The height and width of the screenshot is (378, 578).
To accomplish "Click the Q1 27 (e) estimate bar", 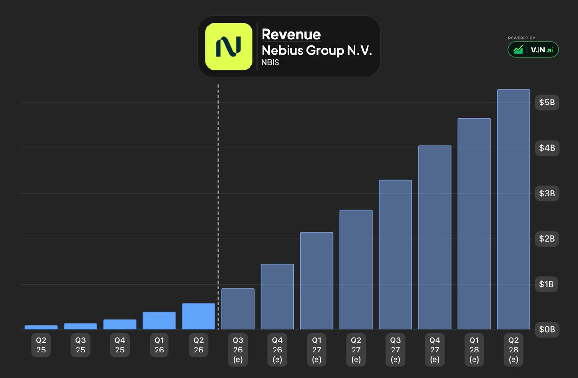I will point(316,281).
